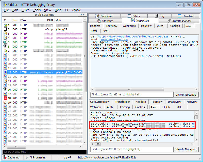Click the JSON icon on session 19

(5, 103)
